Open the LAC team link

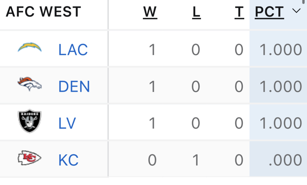73,50
